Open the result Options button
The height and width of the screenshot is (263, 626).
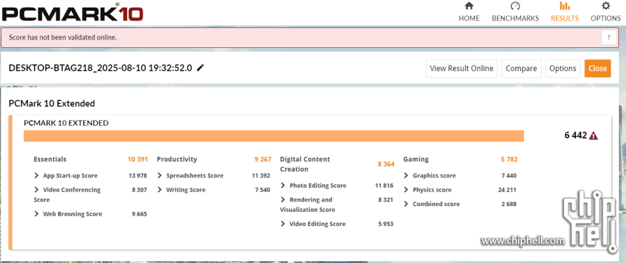(x=563, y=68)
